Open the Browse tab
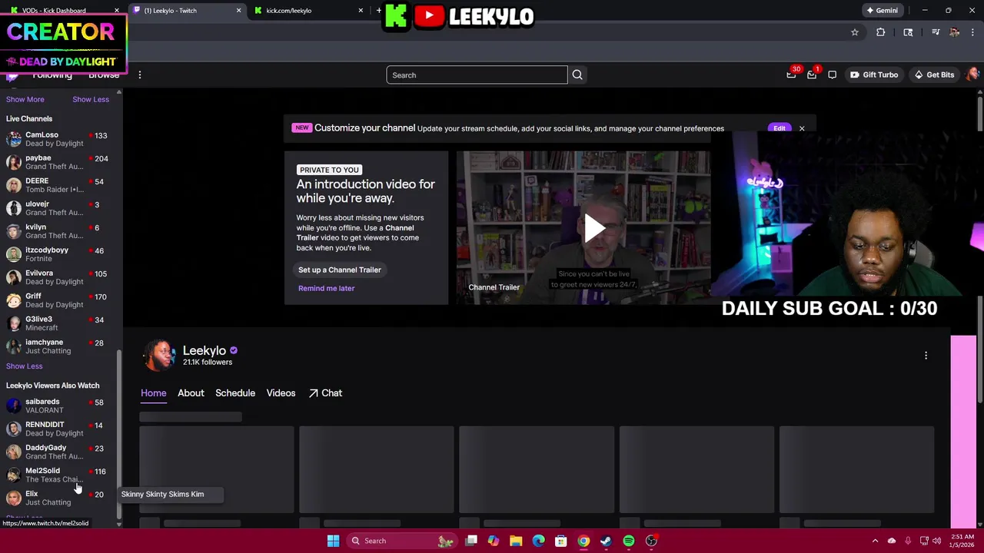This screenshot has width=984, height=553. 104,75
